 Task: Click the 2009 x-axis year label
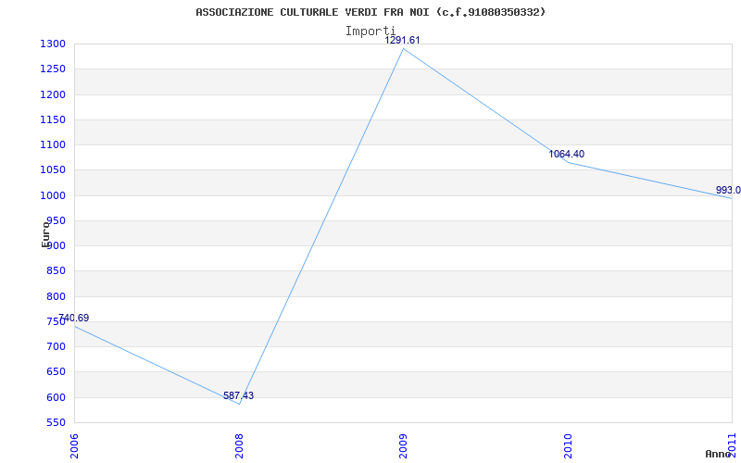point(403,445)
